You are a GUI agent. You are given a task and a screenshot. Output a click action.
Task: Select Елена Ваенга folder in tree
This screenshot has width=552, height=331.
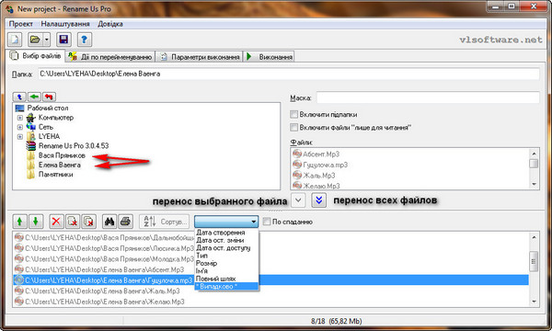coord(59,165)
